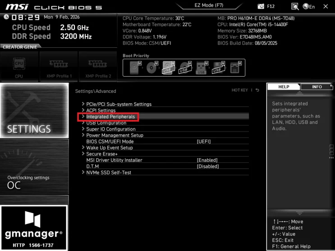Select the USB floppy boot device icon
This screenshot has height=251, width=335.
coord(218,68)
